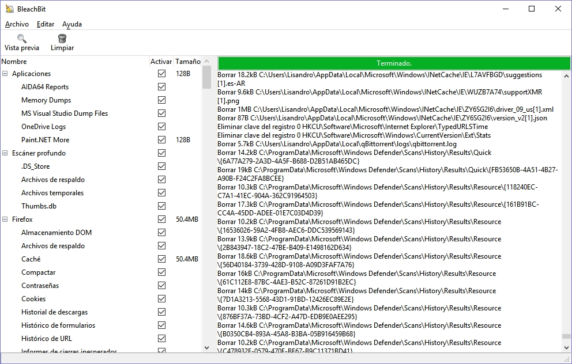Toggle the Thumbs.db checkbox

click(x=161, y=206)
